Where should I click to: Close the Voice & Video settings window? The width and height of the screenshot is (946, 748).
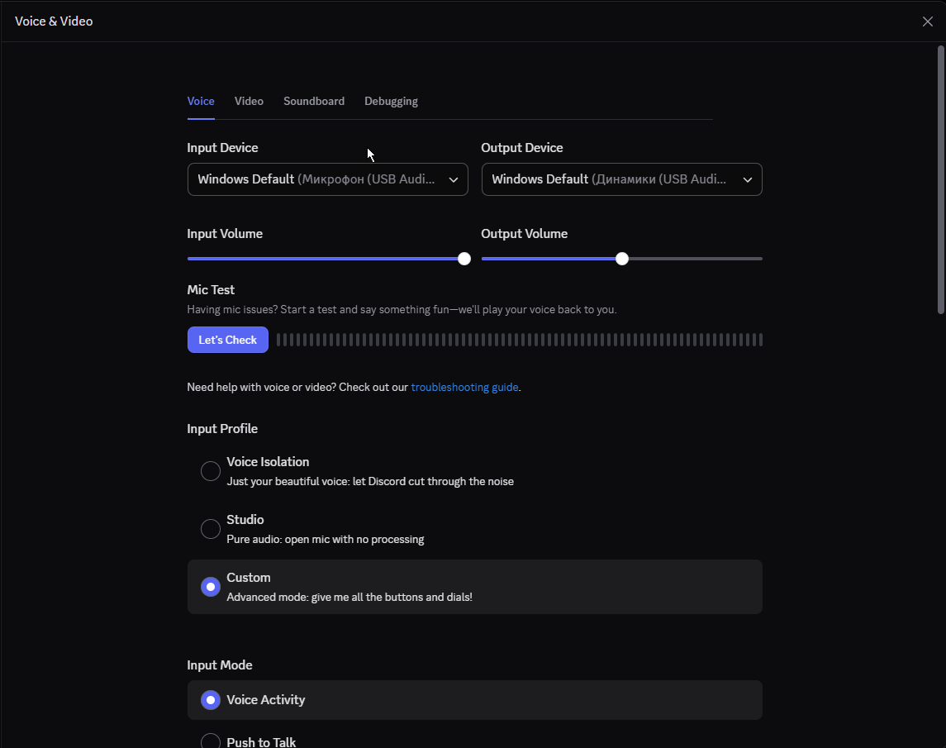927,21
